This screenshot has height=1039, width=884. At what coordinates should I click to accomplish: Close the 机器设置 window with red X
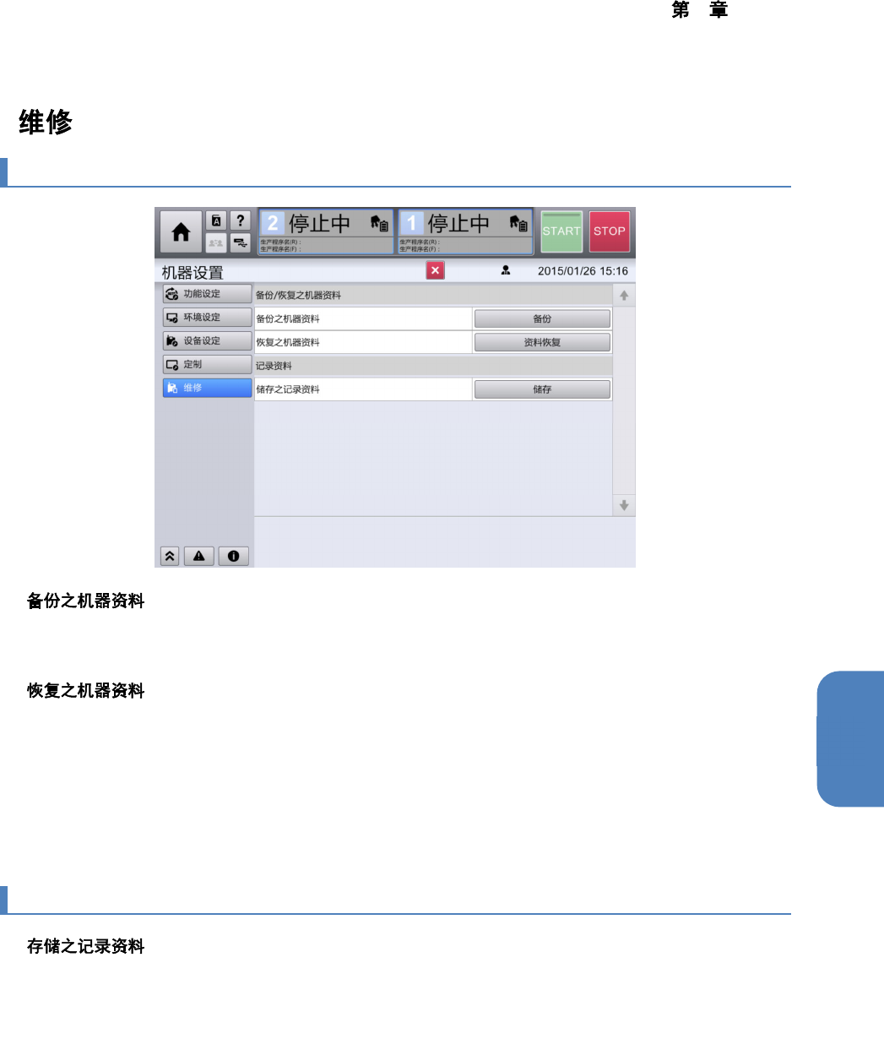(435, 270)
